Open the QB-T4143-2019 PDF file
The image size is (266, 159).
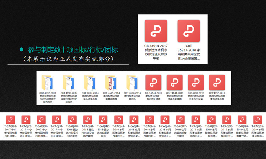(x=154, y=82)
